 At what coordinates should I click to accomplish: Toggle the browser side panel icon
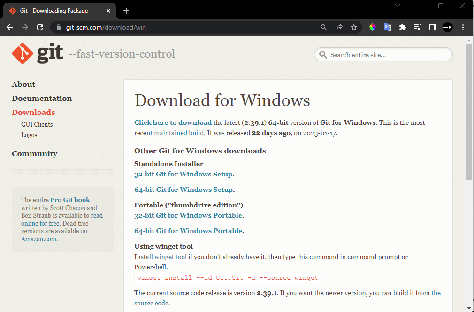(433, 28)
